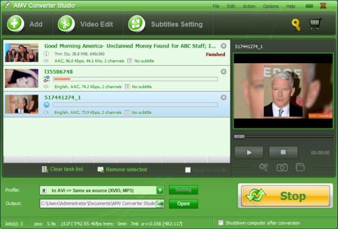This screenshot has height=229, width=338.
Task: Remove the Good Morning America task
Action: [x=223, y=46]
